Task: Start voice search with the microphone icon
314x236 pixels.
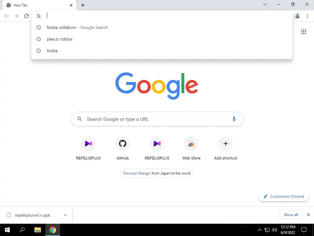Action: tap(234, 119)
